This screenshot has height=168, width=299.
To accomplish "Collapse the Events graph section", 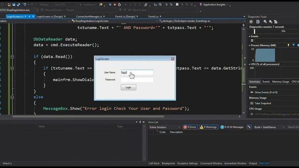I will 249,36.
